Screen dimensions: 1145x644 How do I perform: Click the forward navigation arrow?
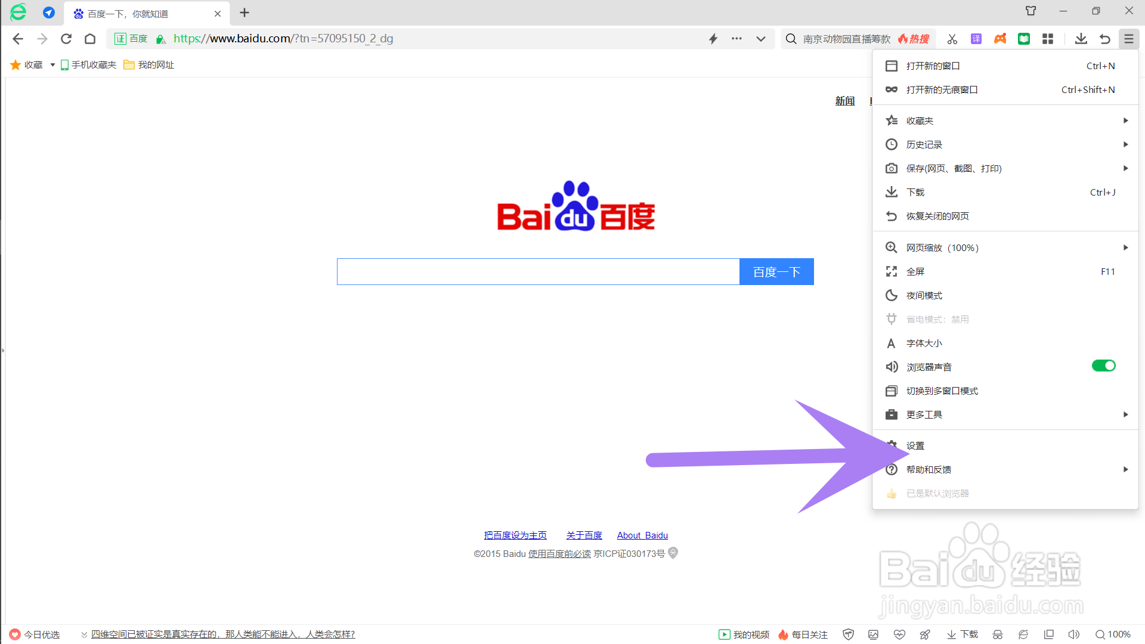(x=42, y=39)
